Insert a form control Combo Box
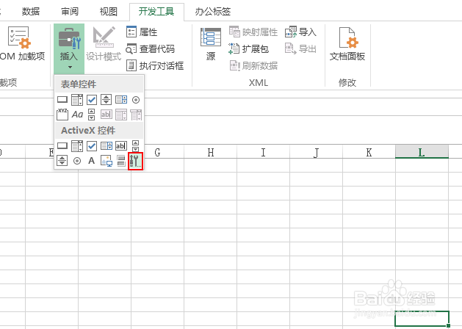Viewport: 462px width, 329px height. coord(77,100)
